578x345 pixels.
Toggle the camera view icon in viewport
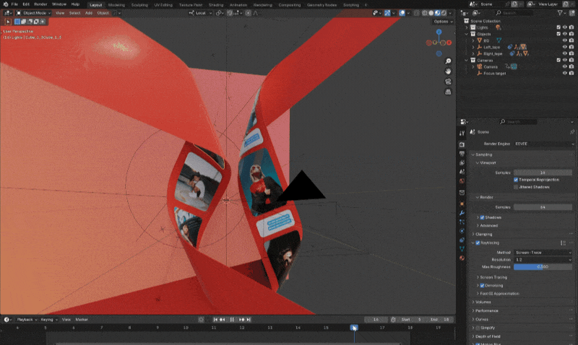pyautogui.click(x=449, y=82)
